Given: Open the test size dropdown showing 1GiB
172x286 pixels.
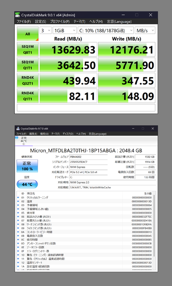Looking at the screenshot, I should tap(64, 31).
